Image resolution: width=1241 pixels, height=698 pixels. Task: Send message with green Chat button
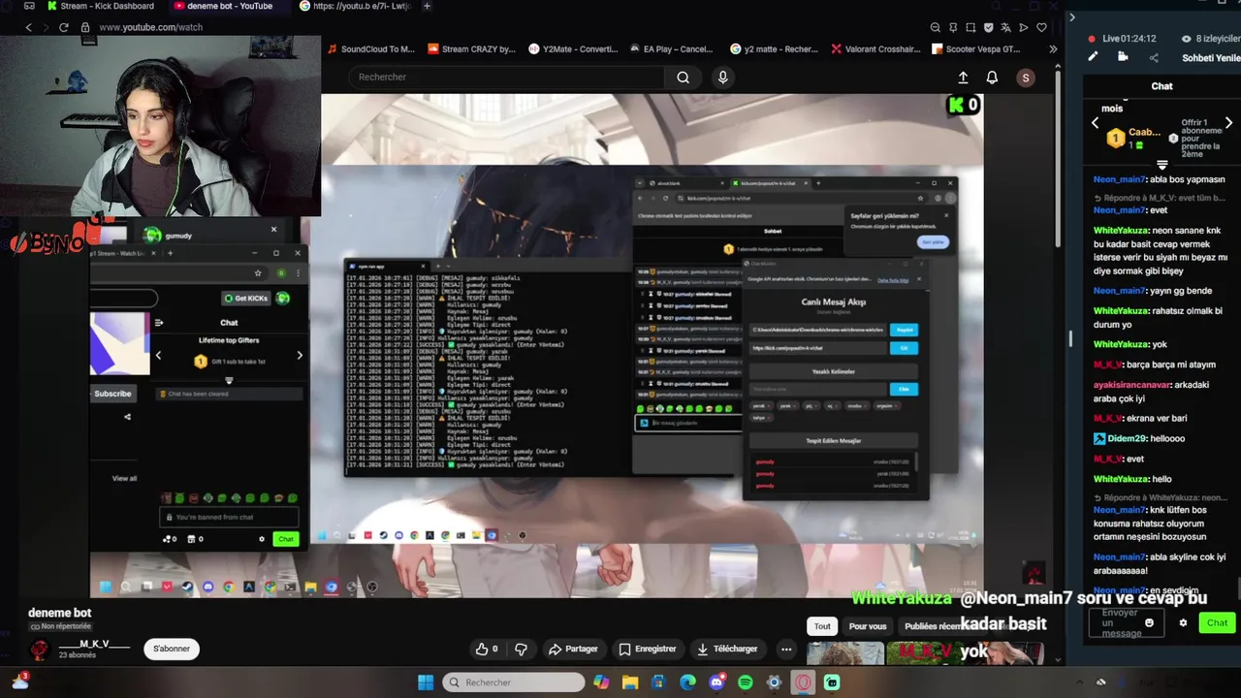click(x=1217, y=622)
